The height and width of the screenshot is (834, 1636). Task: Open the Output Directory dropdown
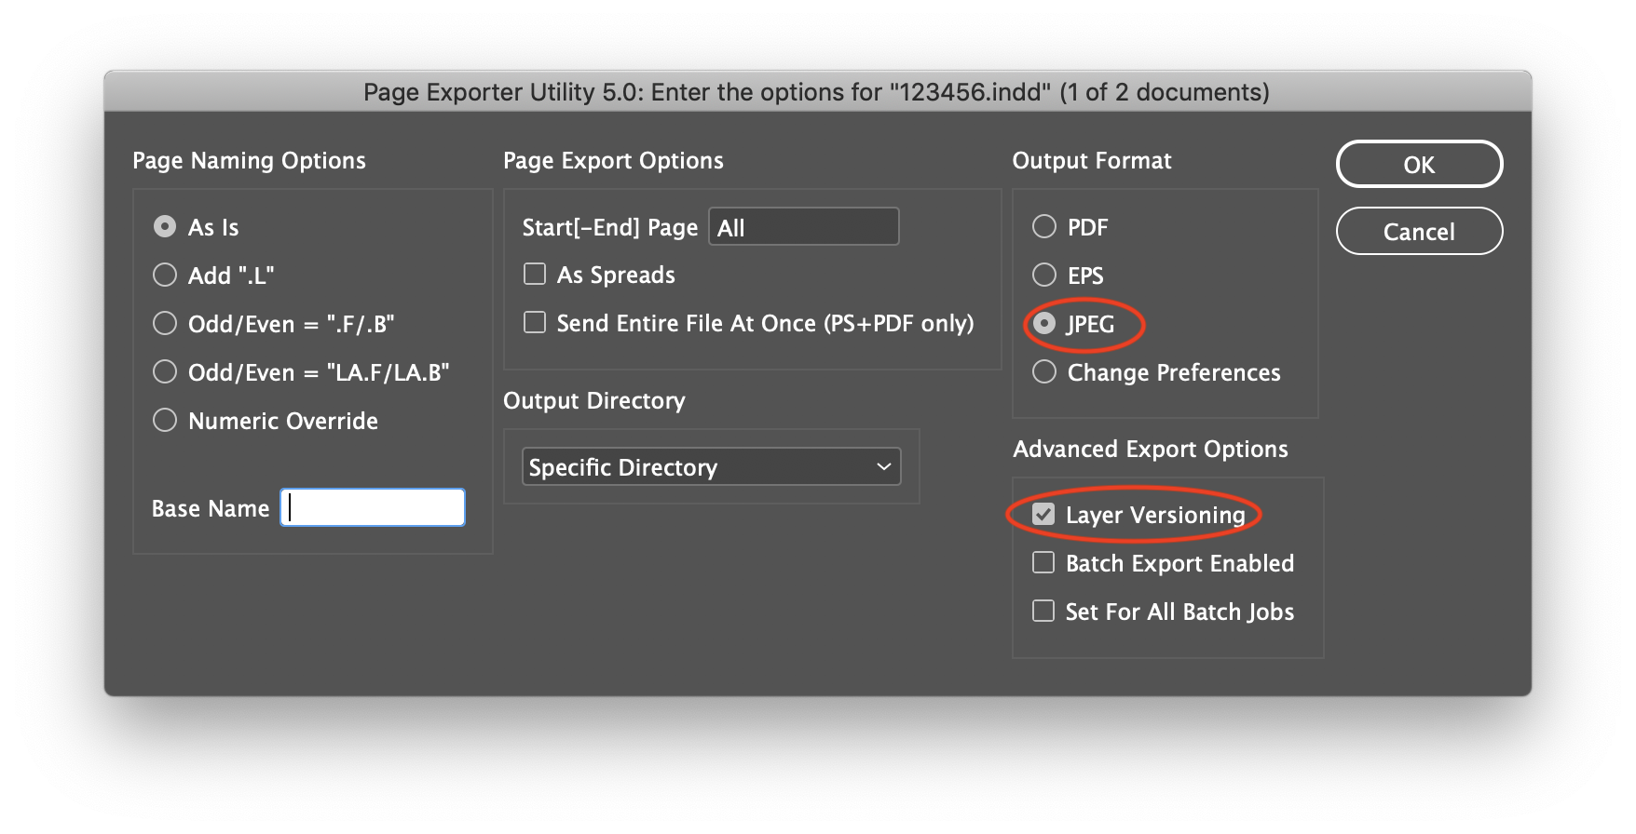710,466
